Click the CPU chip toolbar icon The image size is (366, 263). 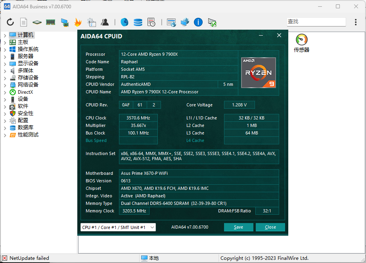pos(37,22)
